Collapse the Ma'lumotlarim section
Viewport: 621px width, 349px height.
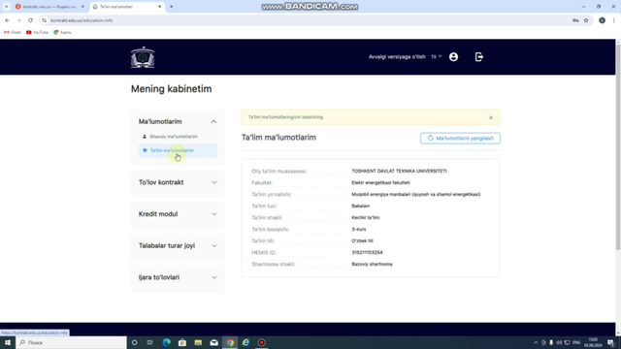pos(178,121)
